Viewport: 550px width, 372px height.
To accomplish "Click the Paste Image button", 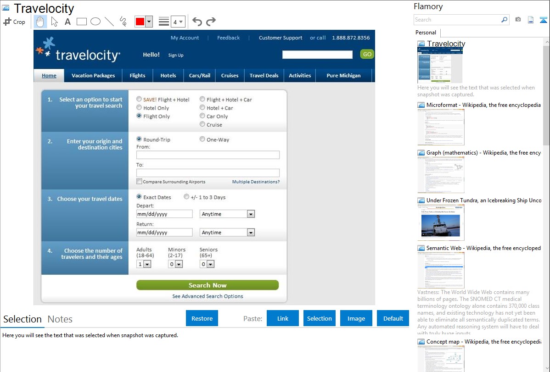I will (356, 318).
